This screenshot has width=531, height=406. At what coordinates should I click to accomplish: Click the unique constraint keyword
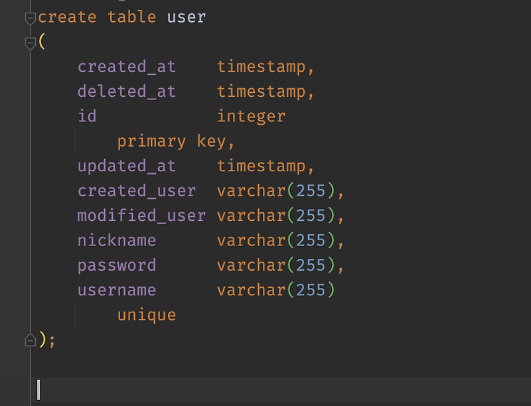[x=147, y=315]
